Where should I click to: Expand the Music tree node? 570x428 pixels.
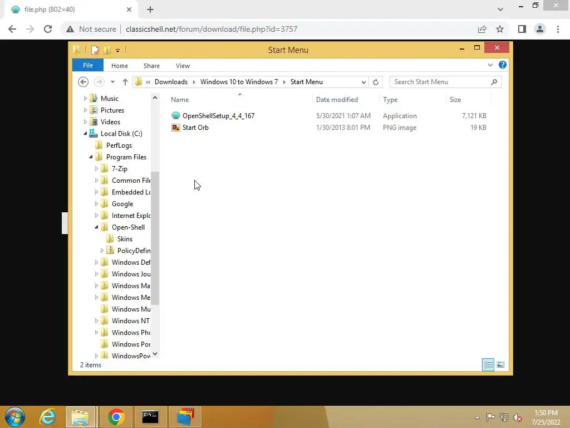(85, 98)
